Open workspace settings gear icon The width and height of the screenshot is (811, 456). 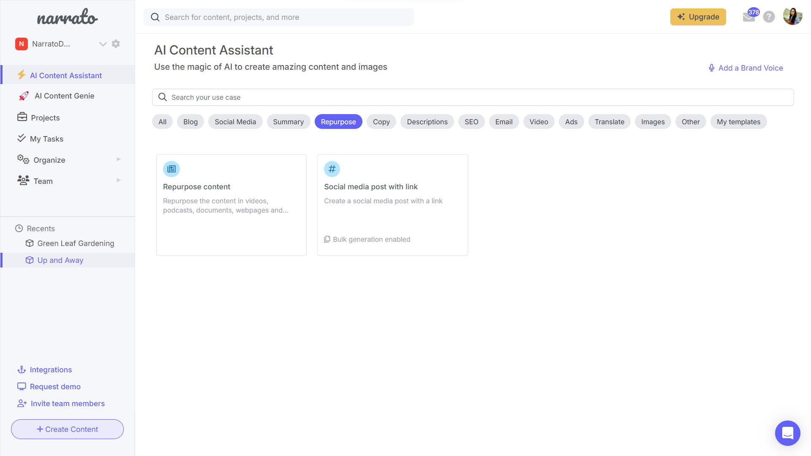[116, 44]
